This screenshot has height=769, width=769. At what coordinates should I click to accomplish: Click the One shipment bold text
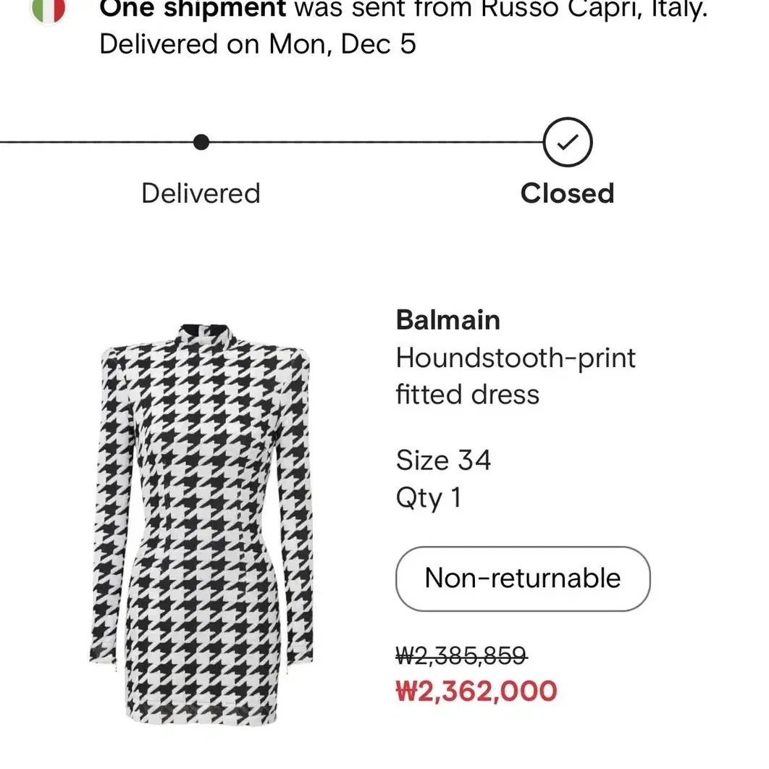(193, 9)
